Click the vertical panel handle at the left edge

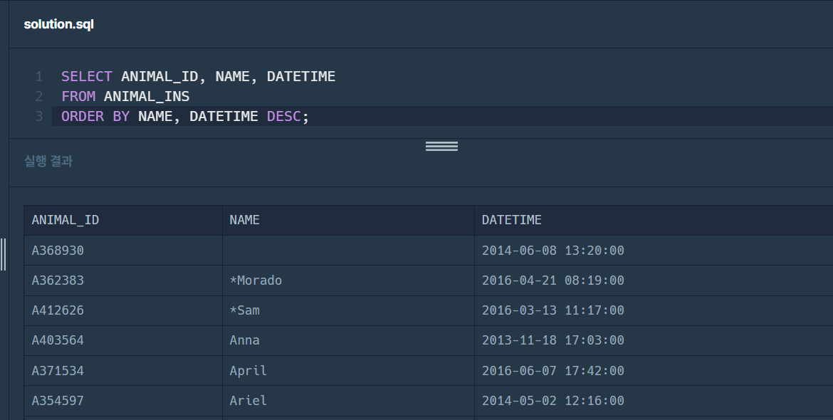[3, 254]
